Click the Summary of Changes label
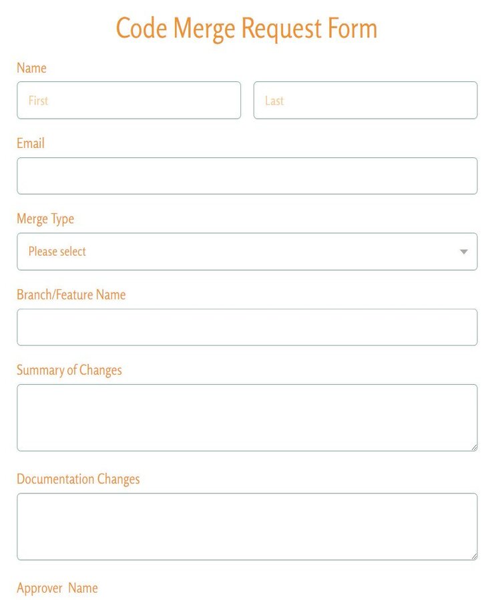 (x=69, y=370)
